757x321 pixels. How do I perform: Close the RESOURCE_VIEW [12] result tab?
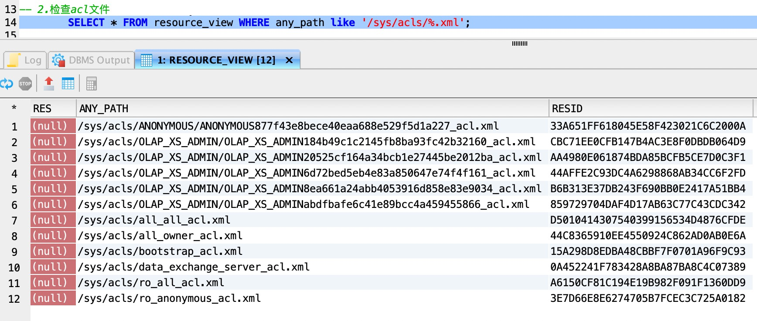(289, 60)
